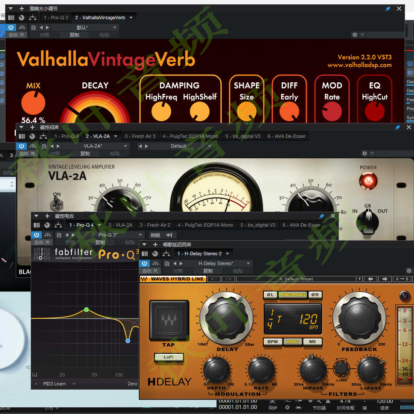Toggle power button in ValhallaVintageVerb window
This screenshot has width=414, height=414.
pos(11,27)
